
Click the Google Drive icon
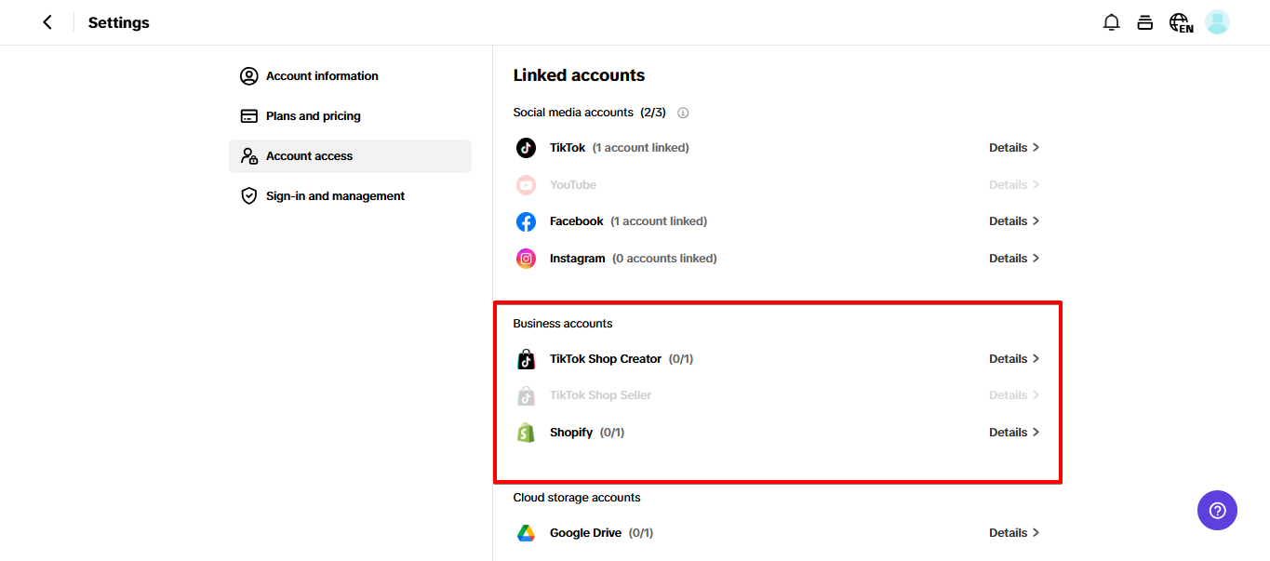527,533
